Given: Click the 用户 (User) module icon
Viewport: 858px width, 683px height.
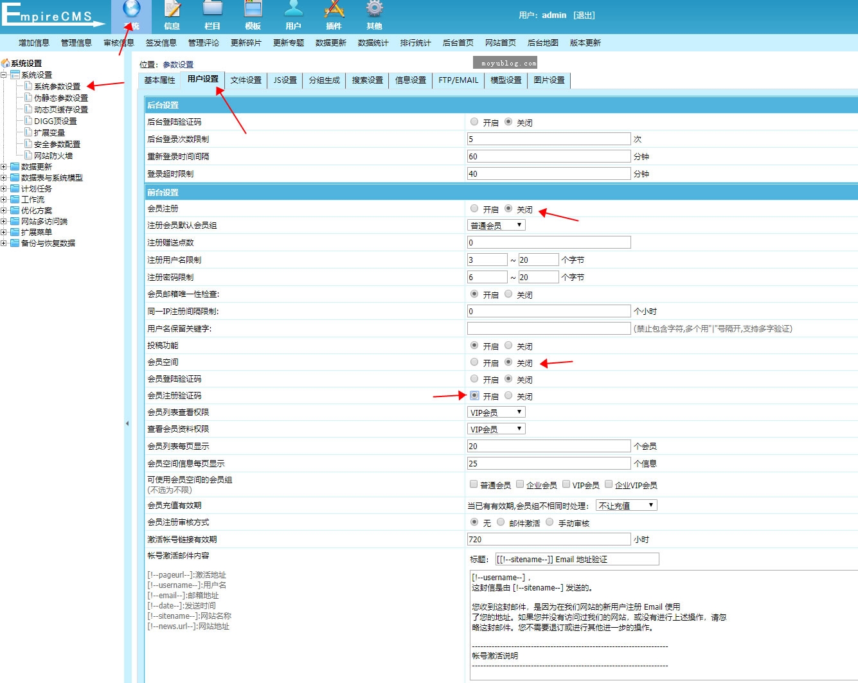Looking at the screenshot, I should (x=294, y=12).
